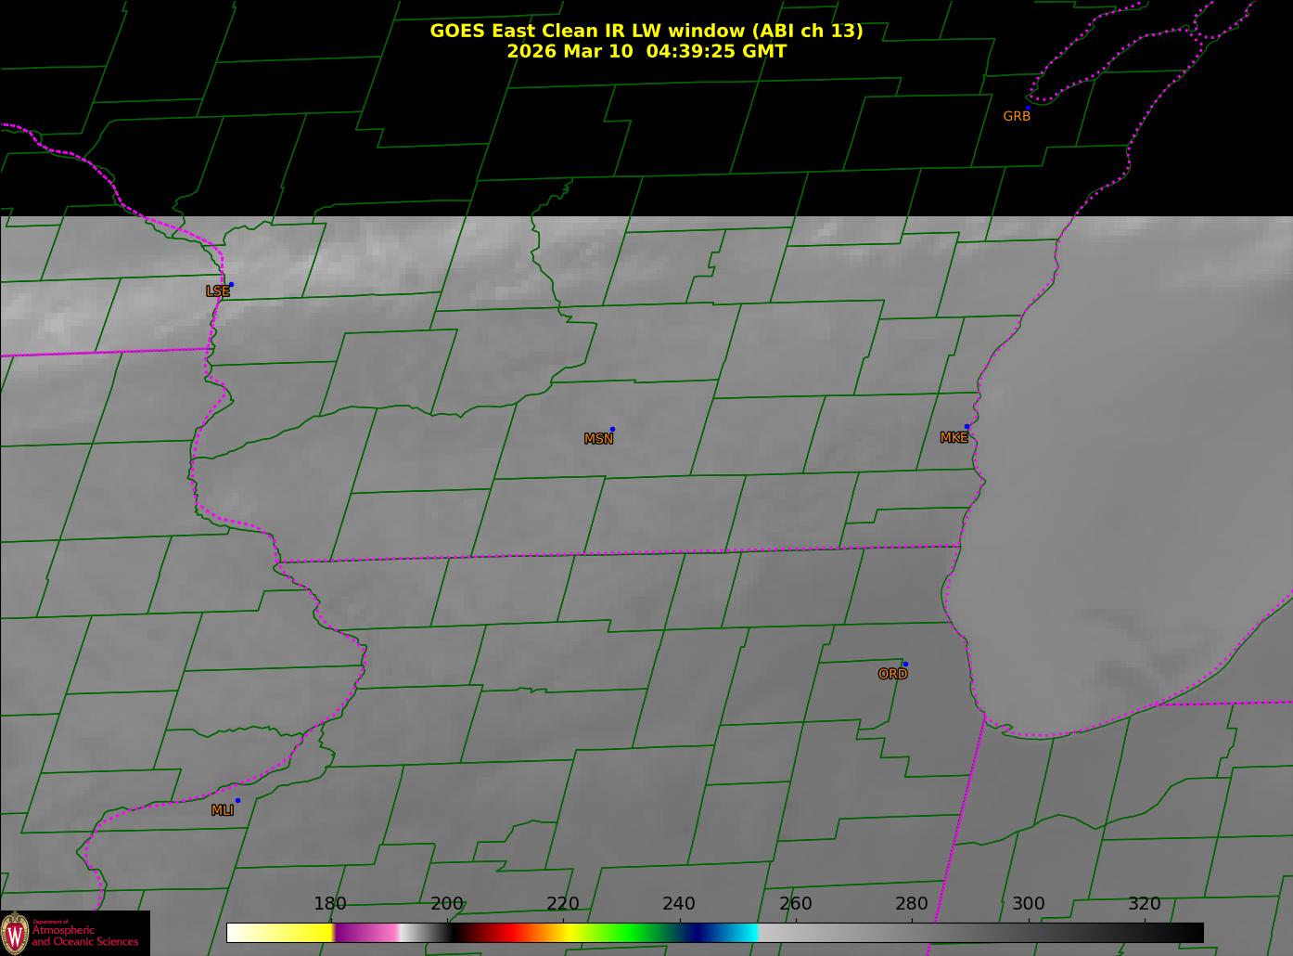Image resolution: width=1293 pixels, height=956 pixels.
Task: Click the GOES East Clean IR title
Action: [x=646, y=31]
